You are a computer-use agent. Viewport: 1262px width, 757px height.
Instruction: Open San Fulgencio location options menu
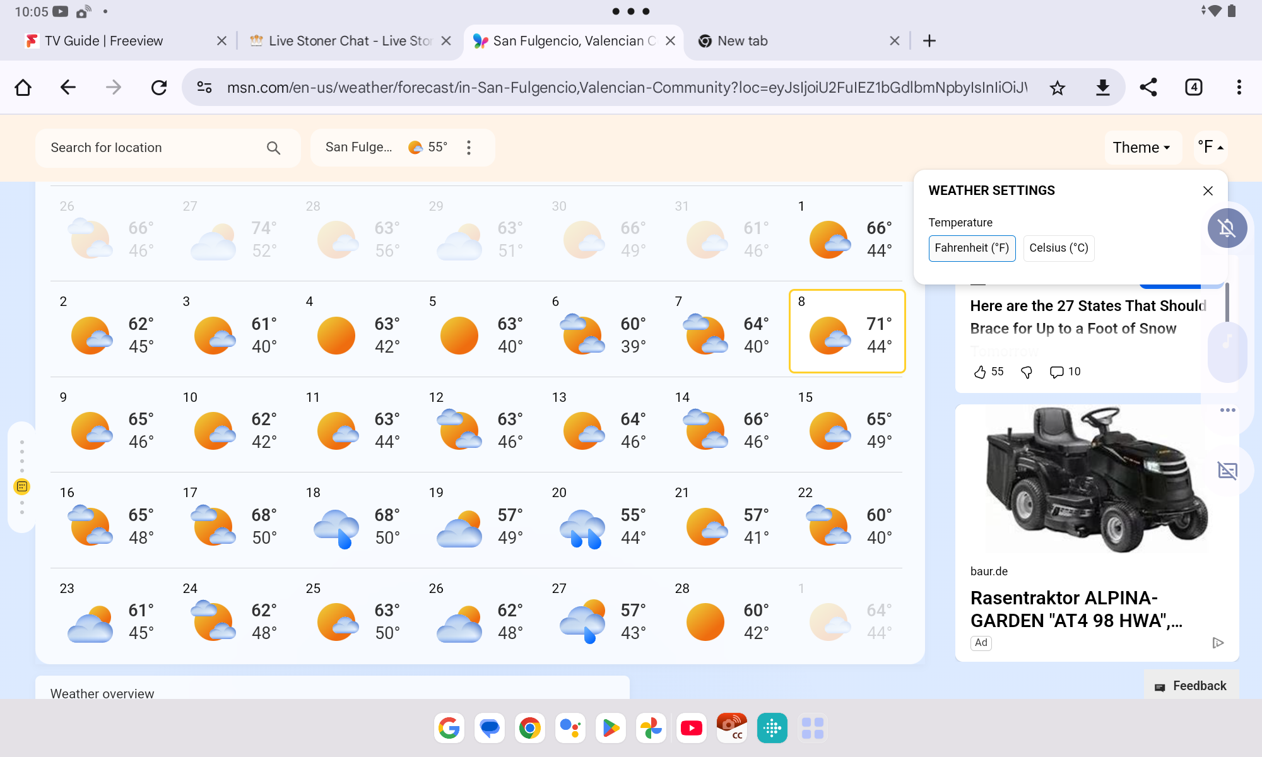[x=469, y=148]
